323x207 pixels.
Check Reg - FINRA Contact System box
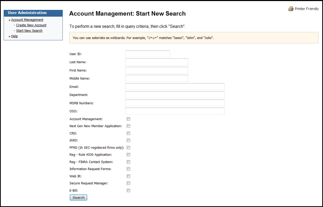(128, 162)
